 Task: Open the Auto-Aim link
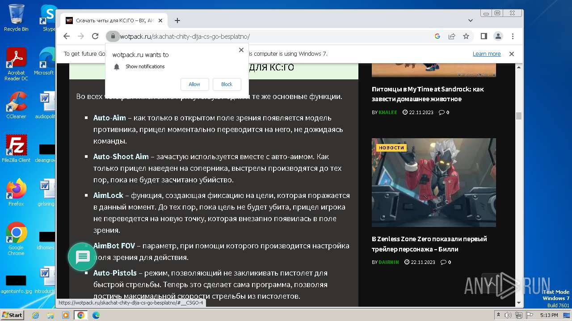[x=109, y=118]
